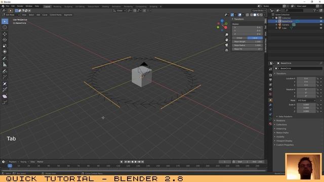Select the Annotate pencil tool
This screenshot has height=182, width=324.
click(x=5, y=59)
